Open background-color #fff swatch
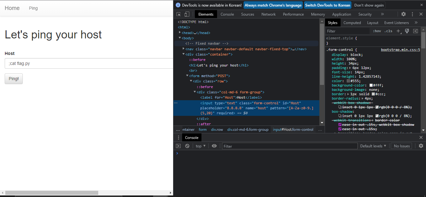This screenshot has width=426, height=197. (x=371, y=85)
